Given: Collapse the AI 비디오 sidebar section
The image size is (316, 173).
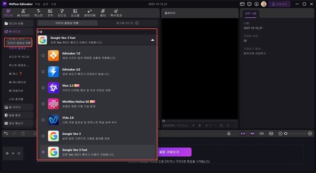Looking at the screenshot, I should [x=17, y=31].
